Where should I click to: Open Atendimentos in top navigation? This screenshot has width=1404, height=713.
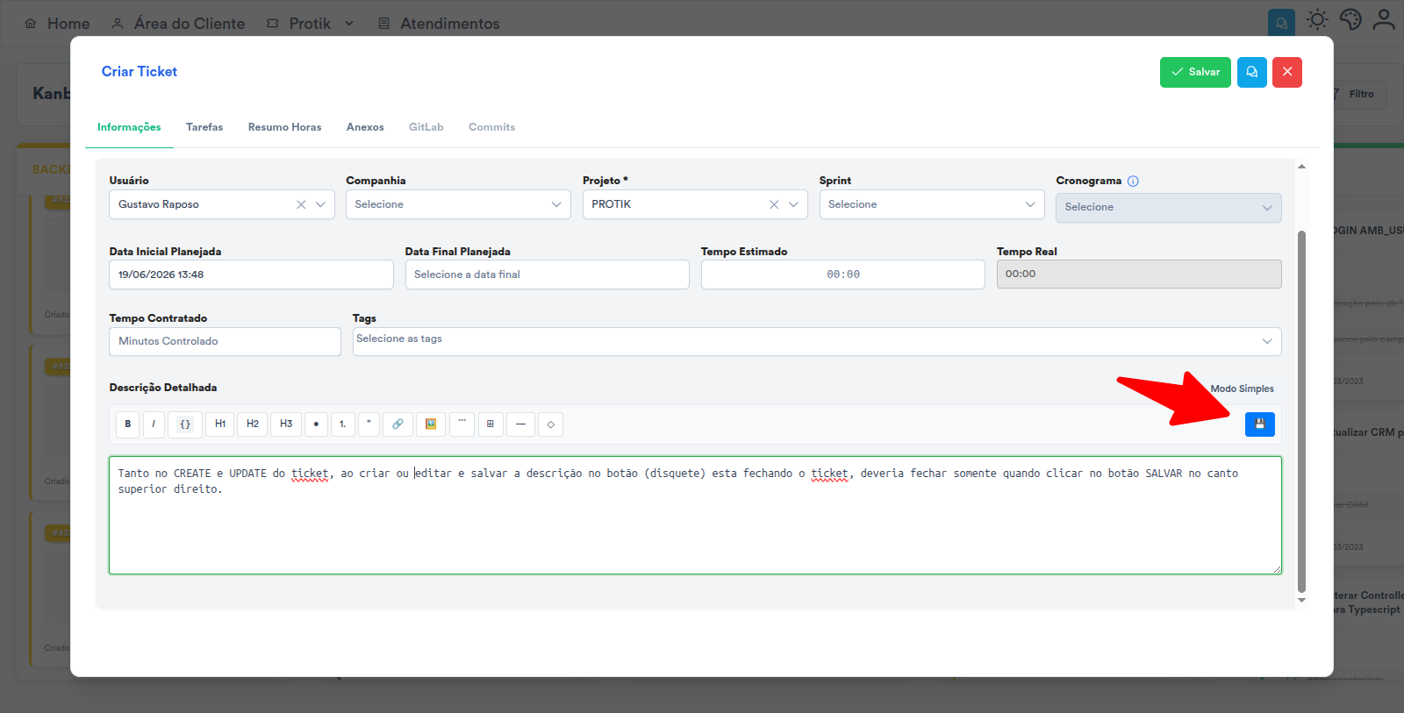439,24
